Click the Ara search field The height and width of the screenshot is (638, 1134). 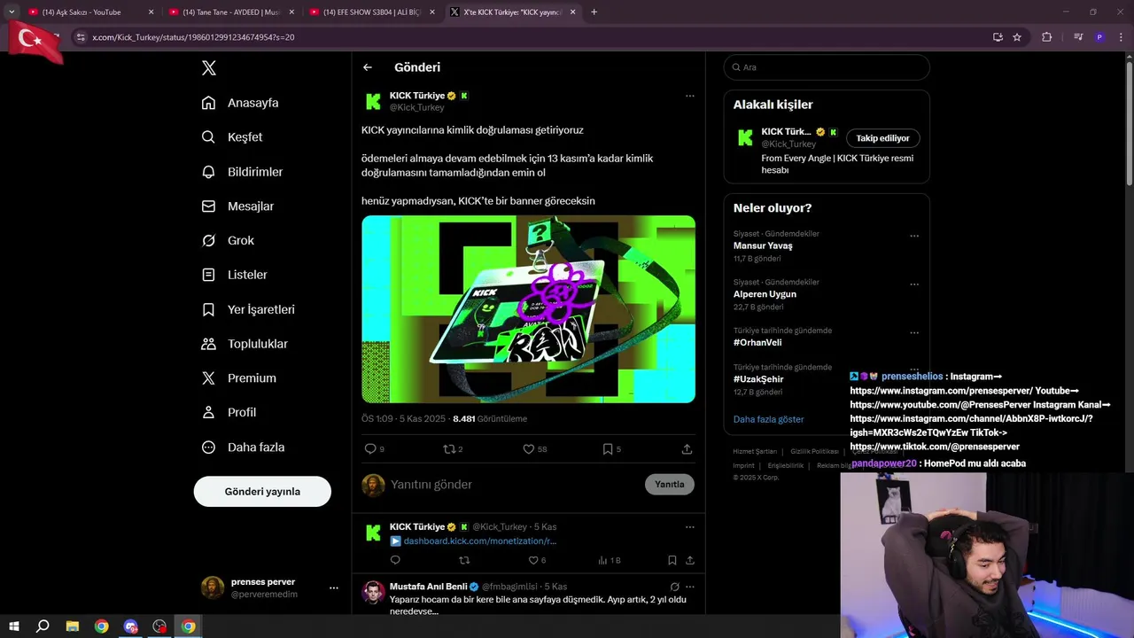[x=827, y=67]
